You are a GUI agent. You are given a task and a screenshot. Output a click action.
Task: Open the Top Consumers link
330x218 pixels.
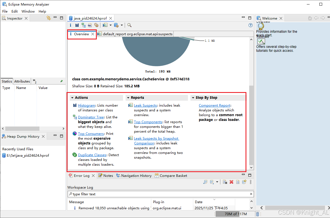tap(91, 133)
